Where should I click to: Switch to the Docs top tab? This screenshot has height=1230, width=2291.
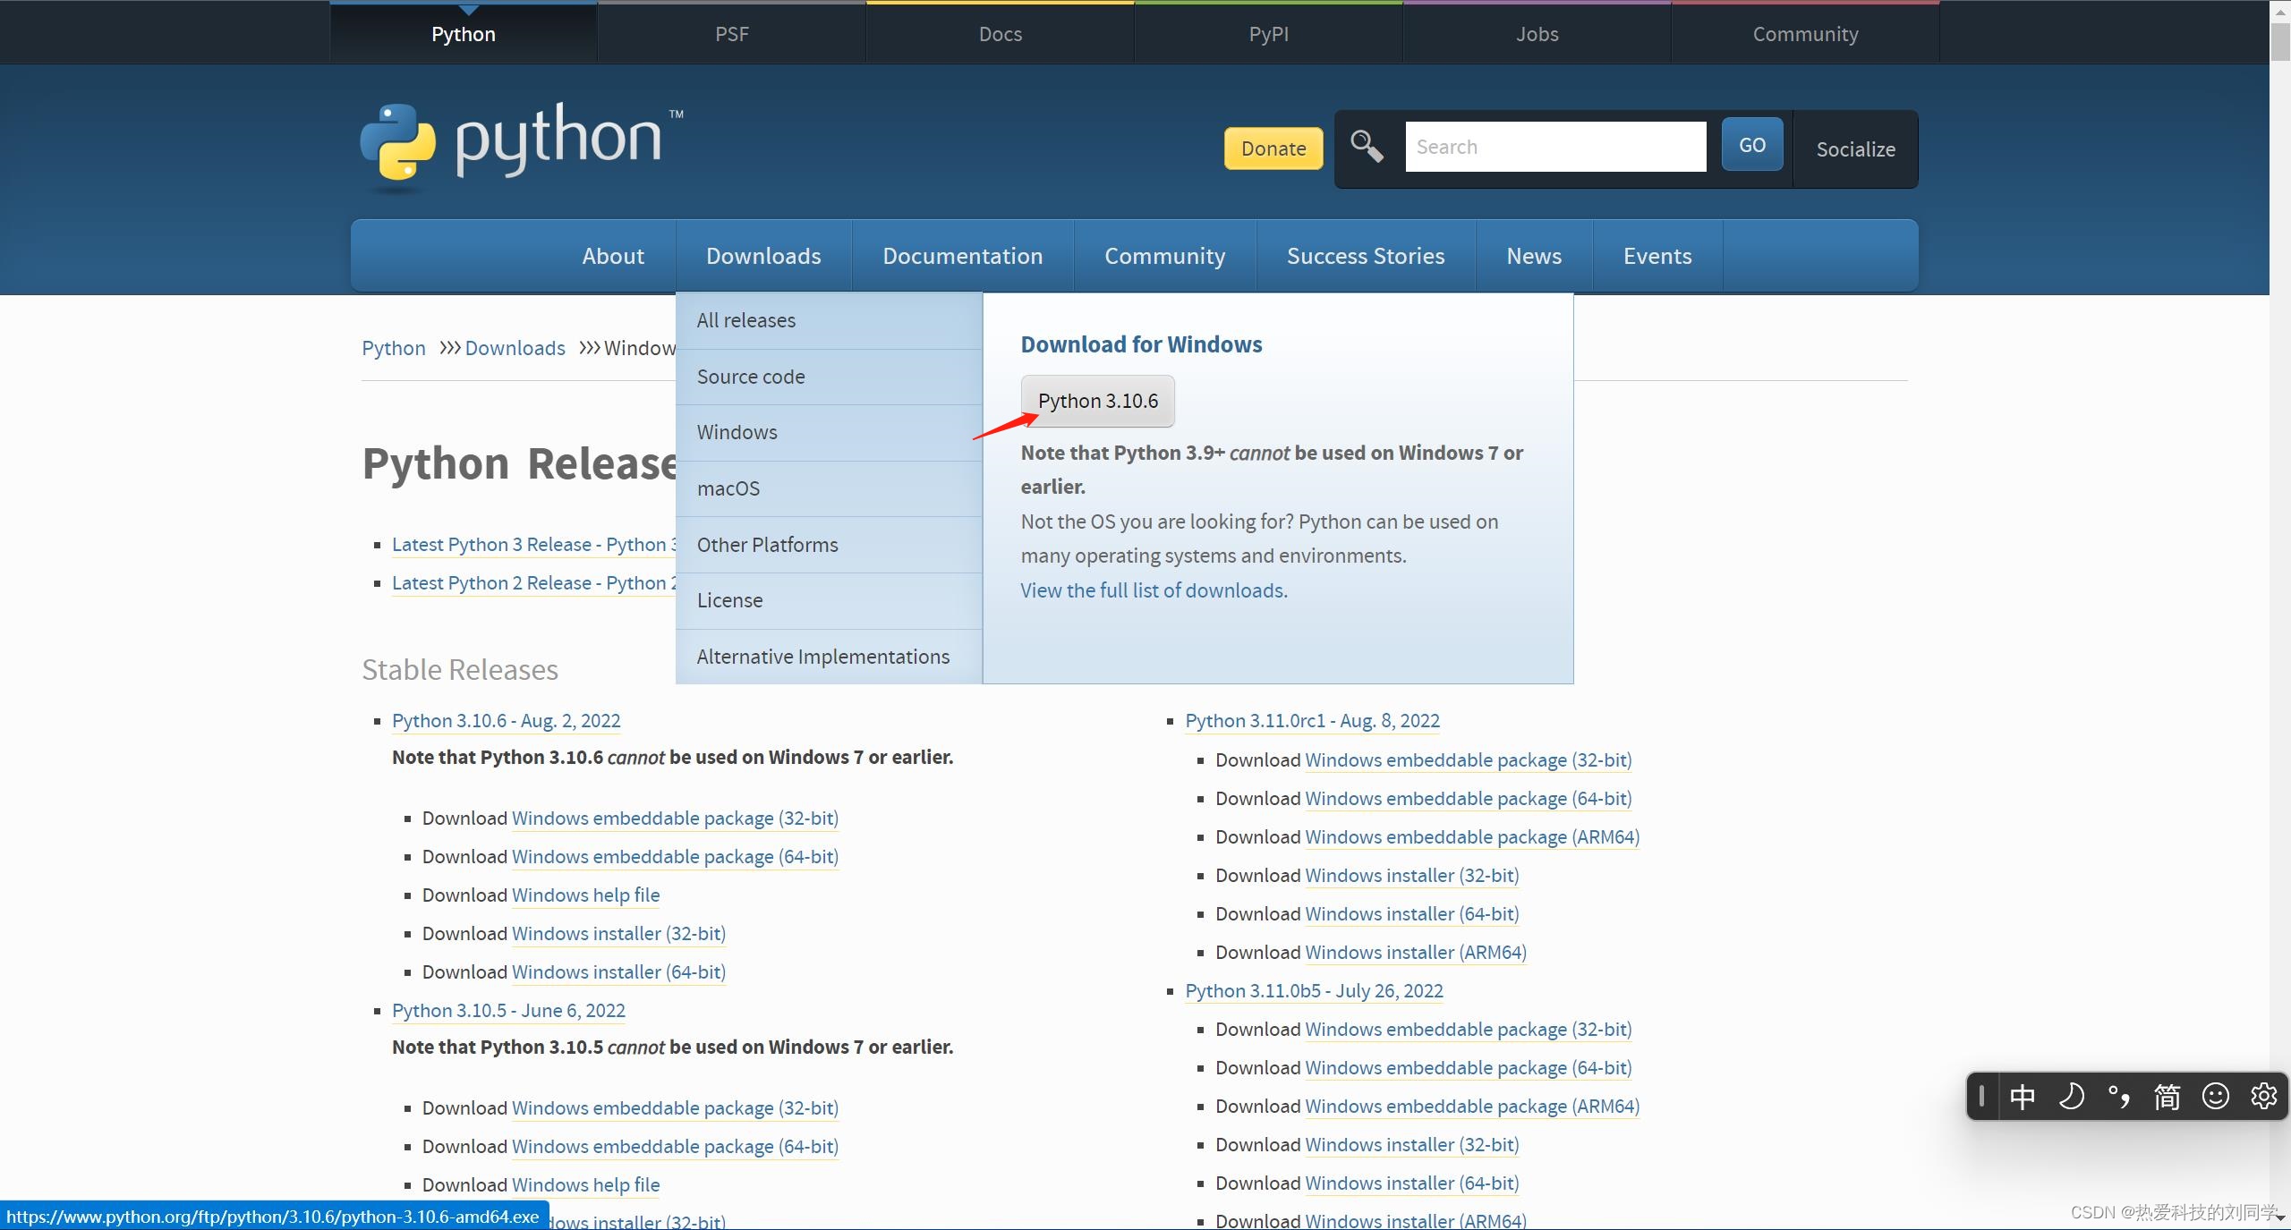pos(1001,34)
